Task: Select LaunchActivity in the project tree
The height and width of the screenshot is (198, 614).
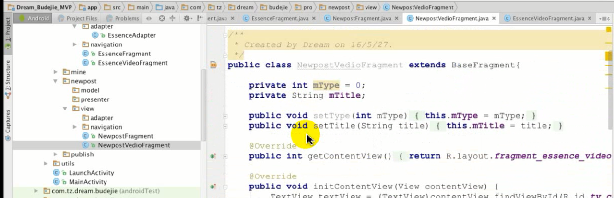Action: click(84, 173)
